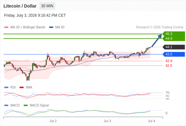
Task: Click the Jul 2 axis date marker
Action: pyautogui.click(x=53, y=121)
